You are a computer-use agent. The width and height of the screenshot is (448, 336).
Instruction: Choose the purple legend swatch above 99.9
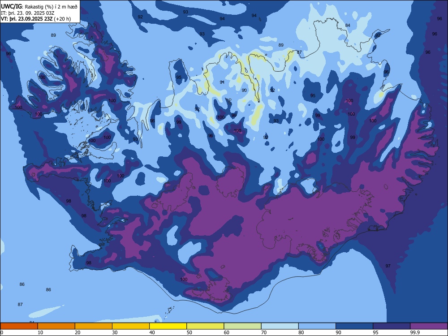click(429, 326)
